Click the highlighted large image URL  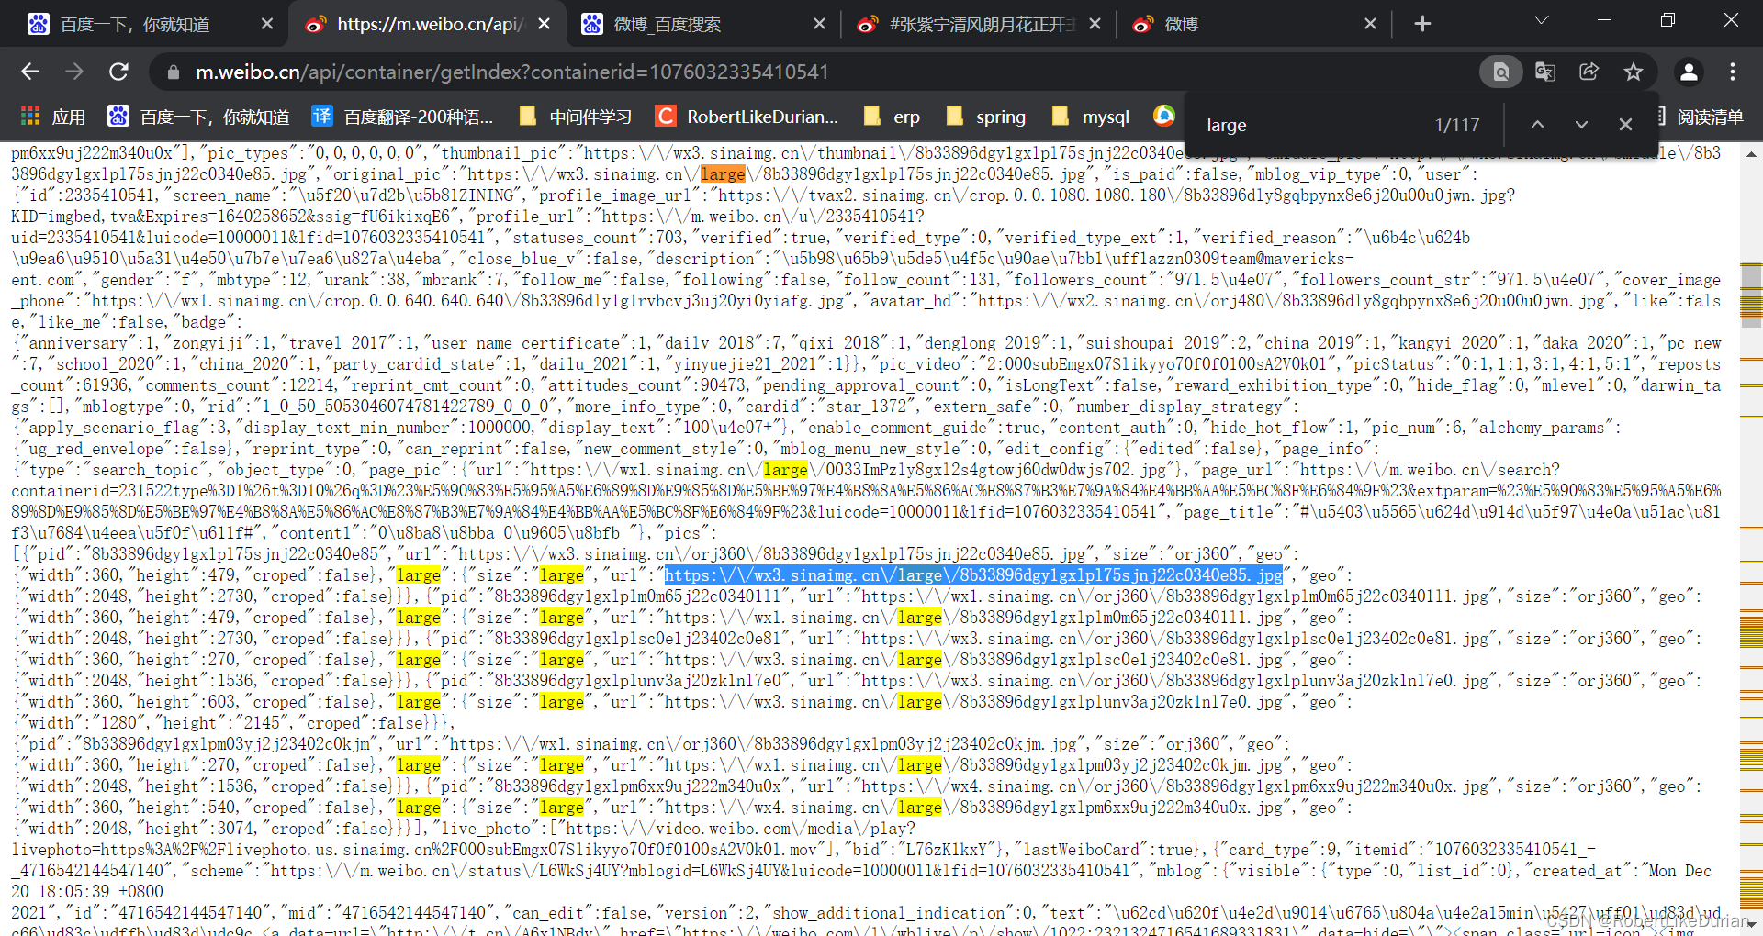[x=973, y=575]
